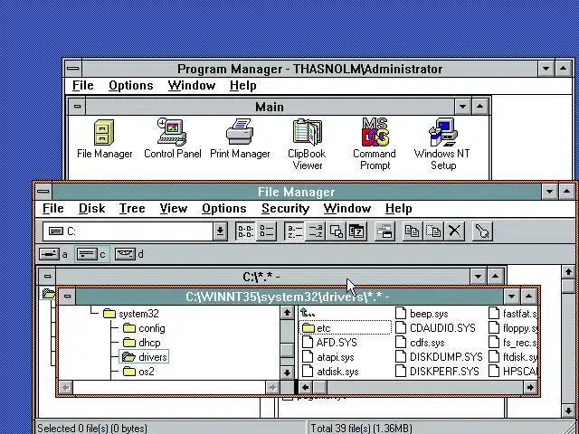Toggle All File Details view toolbar button
Viewport: 579px width, 434px height.
[266, 231]
